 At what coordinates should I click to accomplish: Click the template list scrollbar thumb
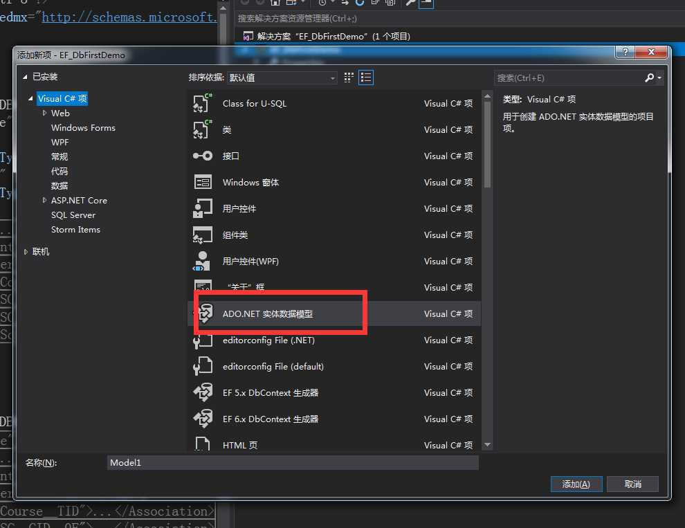(488, 144)
